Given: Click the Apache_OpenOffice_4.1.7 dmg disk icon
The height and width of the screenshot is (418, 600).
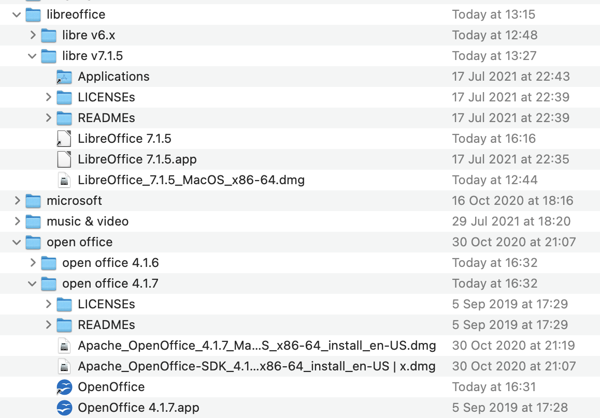Looking at the screenshot, I should (64, 346).
